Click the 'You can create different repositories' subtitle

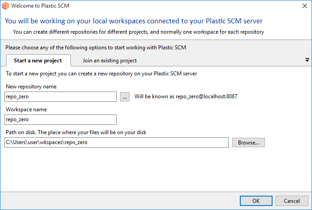(x=139, y=32)
